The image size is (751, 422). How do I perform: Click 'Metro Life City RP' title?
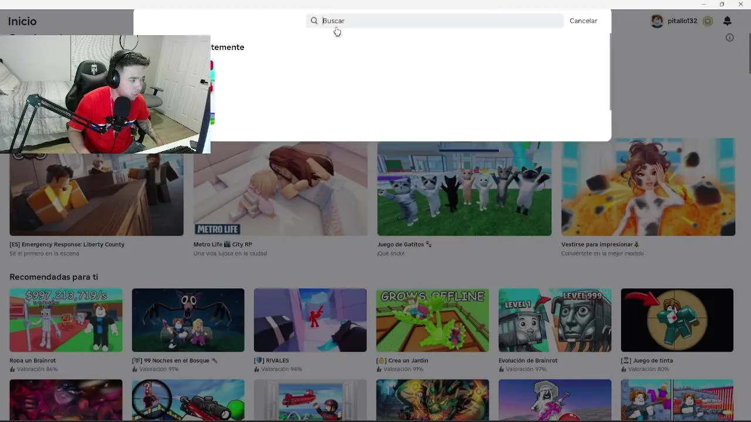point(222,244)
